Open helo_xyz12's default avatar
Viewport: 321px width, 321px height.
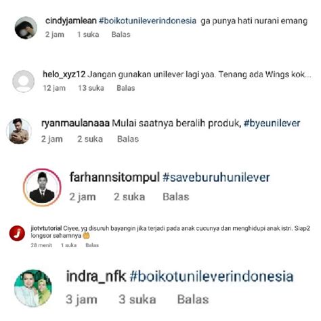pos(23,81)
